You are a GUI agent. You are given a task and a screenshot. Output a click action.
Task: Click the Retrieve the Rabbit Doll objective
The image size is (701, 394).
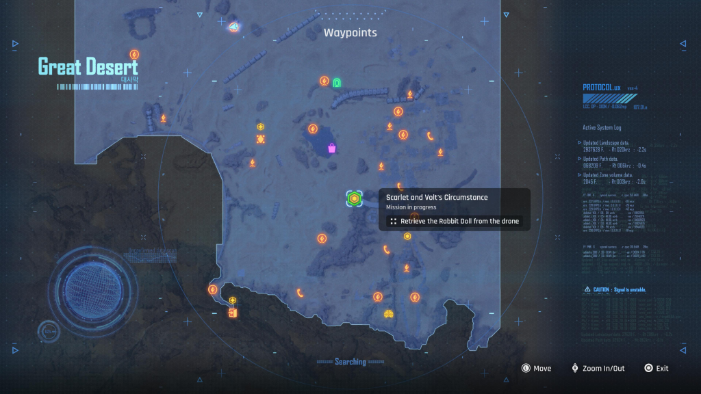tap(454, 221)
